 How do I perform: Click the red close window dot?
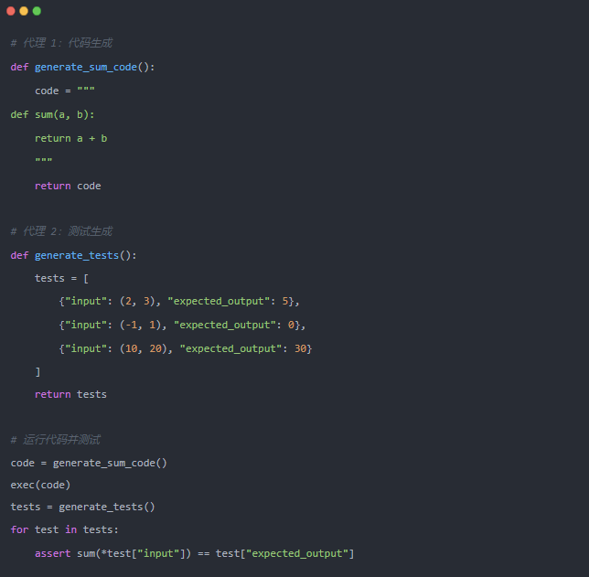(x=11, y=11)
